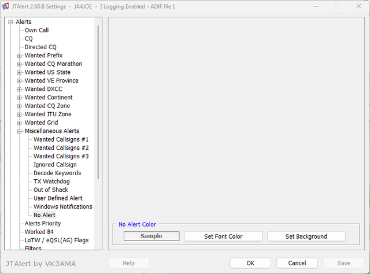Open Wanted Callsigns #1 settings

click(61, 139)
